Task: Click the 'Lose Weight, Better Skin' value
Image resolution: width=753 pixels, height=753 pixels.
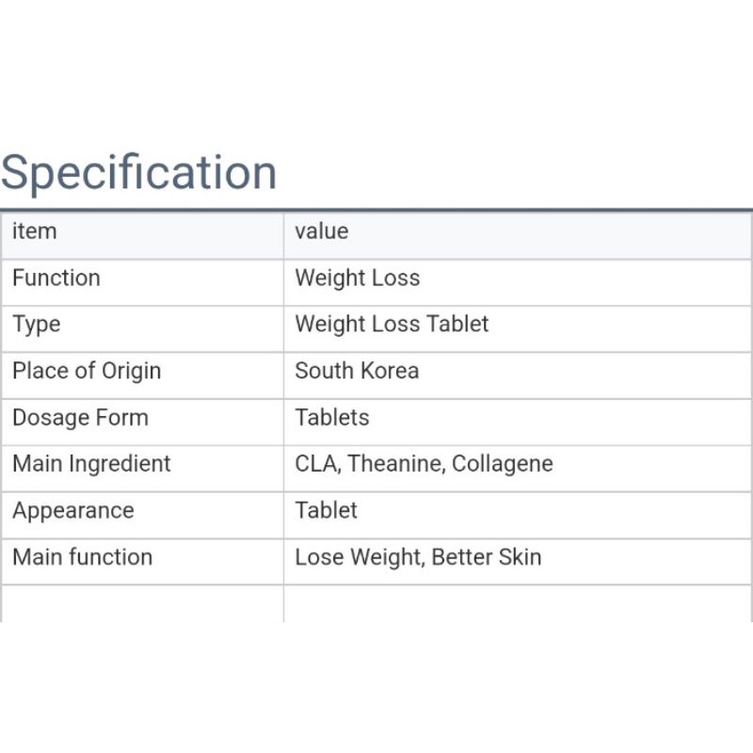Action: pyautogui.click(x=418, y=556)
